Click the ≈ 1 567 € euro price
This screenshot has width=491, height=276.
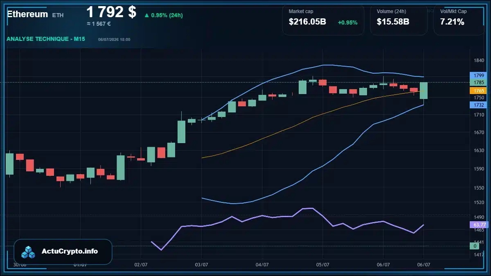pyautogui.click(x=99, y=24)
